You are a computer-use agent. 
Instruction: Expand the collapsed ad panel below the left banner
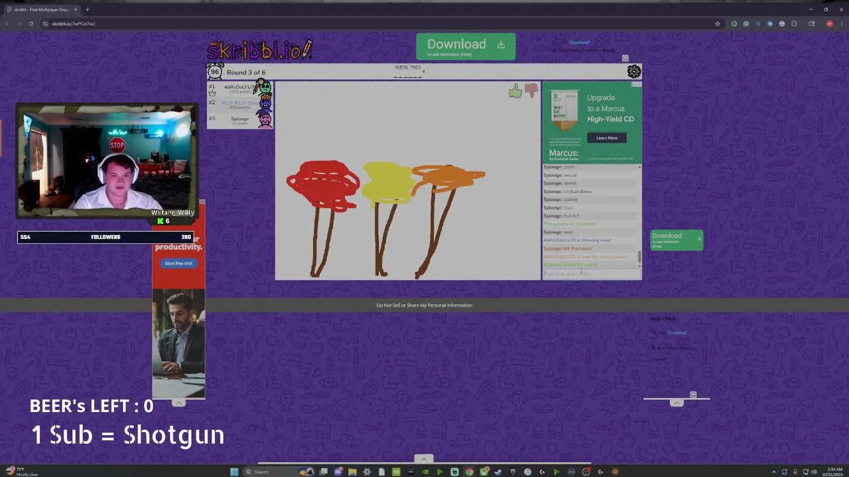(x=178, y=403)
